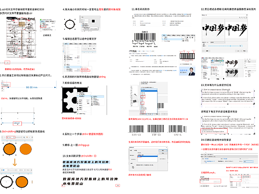Select the white circle with thick black outline
The width and height of the screenshot is (259, 194).
pyautogui.click(x=6, y=182)
